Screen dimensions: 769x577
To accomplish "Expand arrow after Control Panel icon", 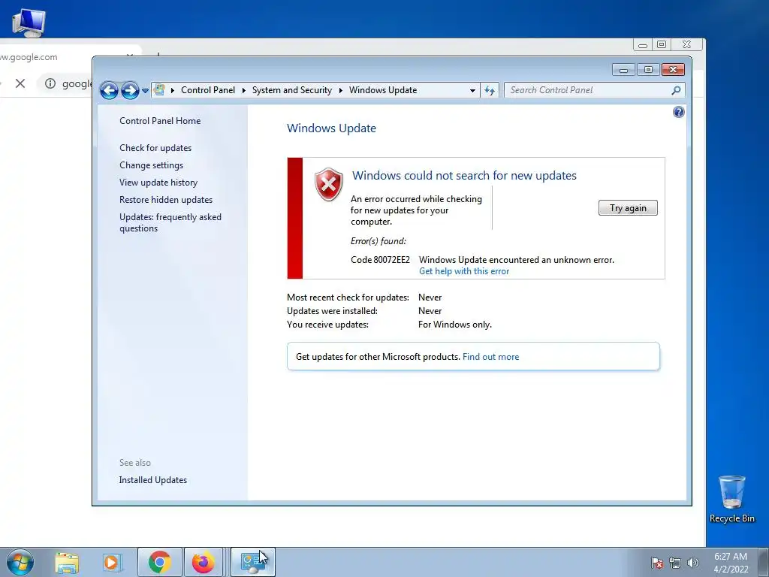I will point(173,90).
